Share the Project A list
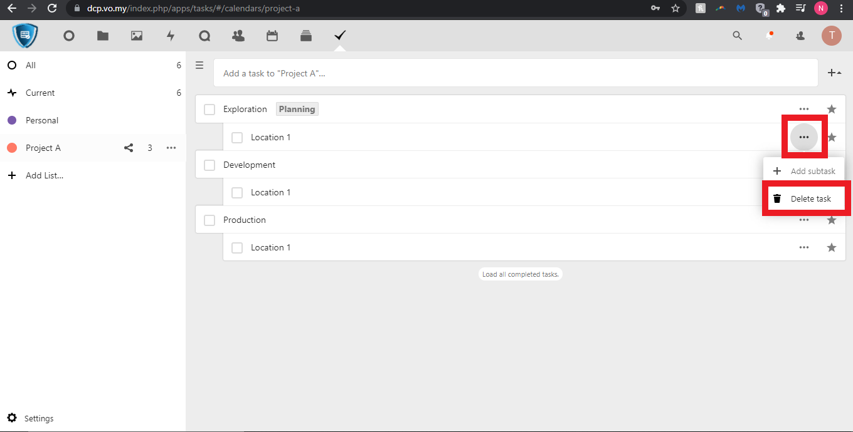Viewport: 853px width, 432px height. pyautogui.click(x=129, y=148)
